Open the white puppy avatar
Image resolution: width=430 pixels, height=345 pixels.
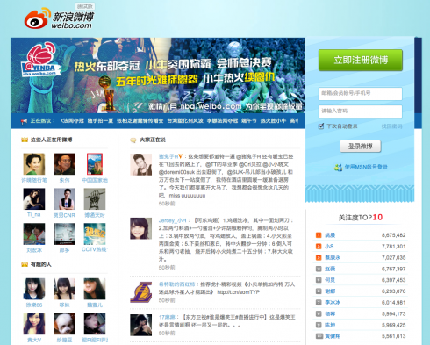(64, 324)
